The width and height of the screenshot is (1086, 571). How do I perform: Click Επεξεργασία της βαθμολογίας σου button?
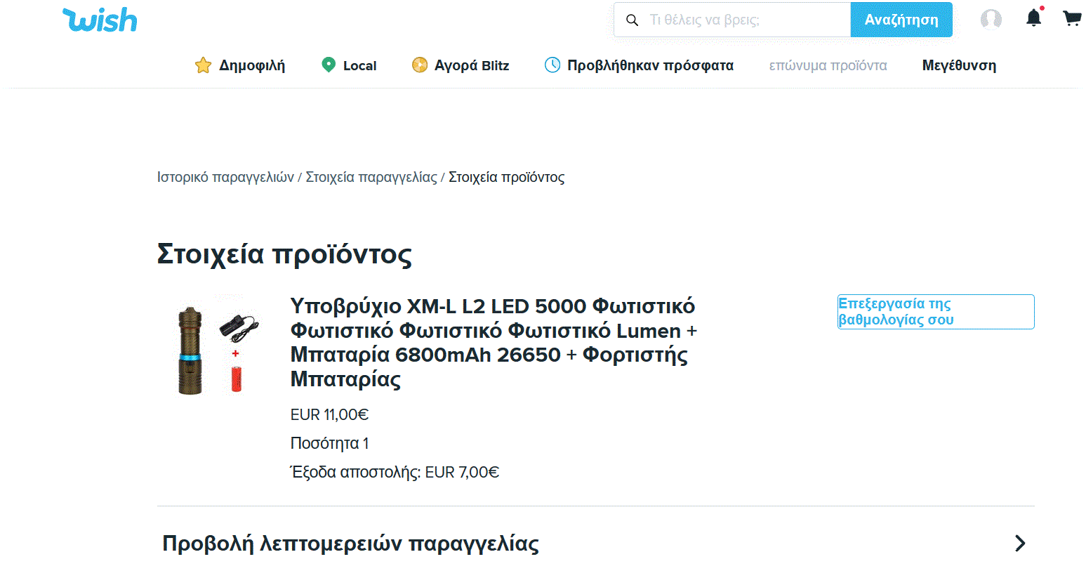pyautogui.click(x=936, y=312)
